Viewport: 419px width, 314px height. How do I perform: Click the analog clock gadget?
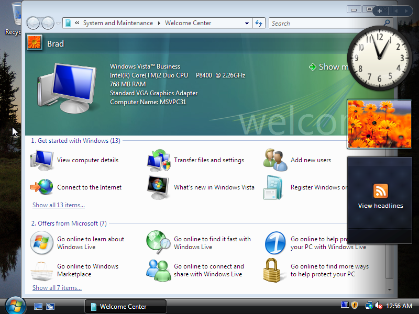coord(379,58)
